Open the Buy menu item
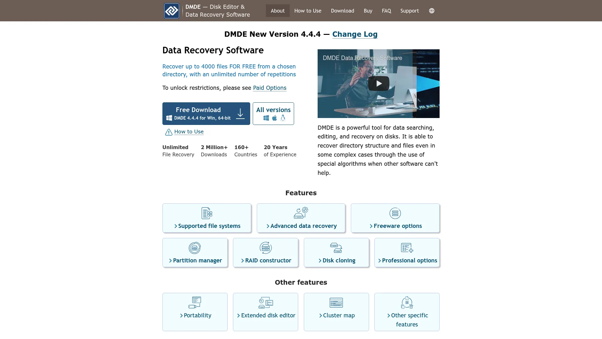The image size is (602, 339). (368, 11)
